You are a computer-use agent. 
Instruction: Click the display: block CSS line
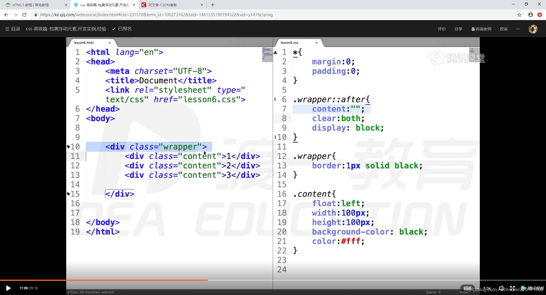[x=348, y=128]
